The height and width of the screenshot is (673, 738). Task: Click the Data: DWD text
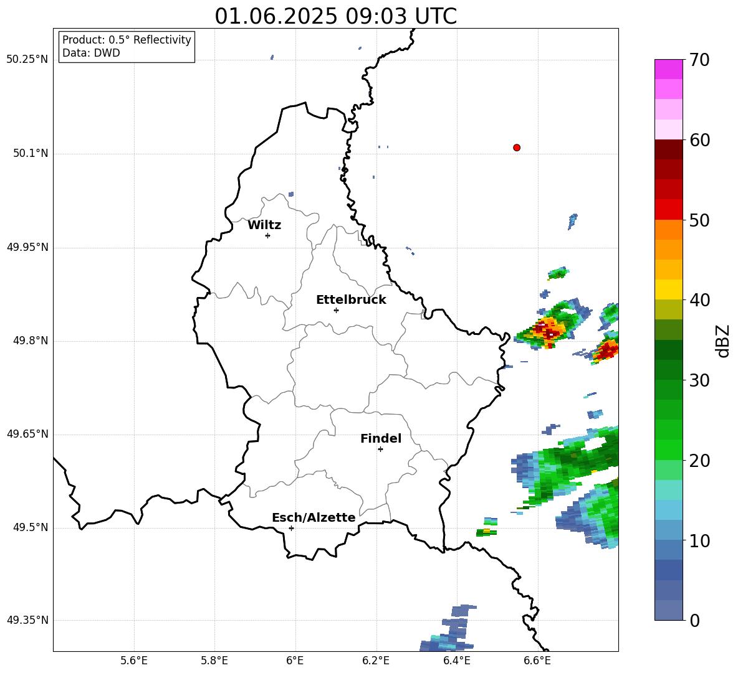(91, 53)
